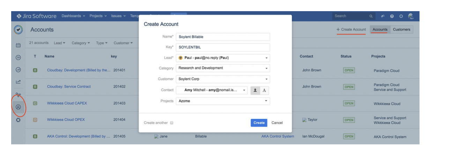Open the Category dropdown showing Research and Development
The width and height of the screenshot is (460, 145).
point(223,68)
